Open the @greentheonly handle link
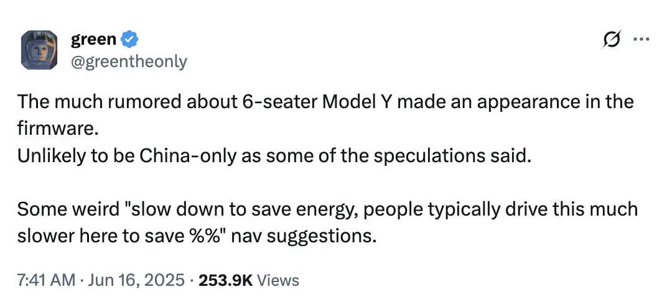 128,62
